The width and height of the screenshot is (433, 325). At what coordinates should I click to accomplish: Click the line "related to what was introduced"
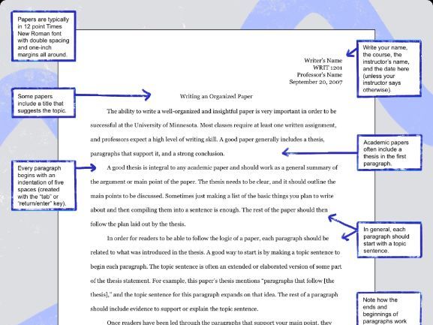215,252
